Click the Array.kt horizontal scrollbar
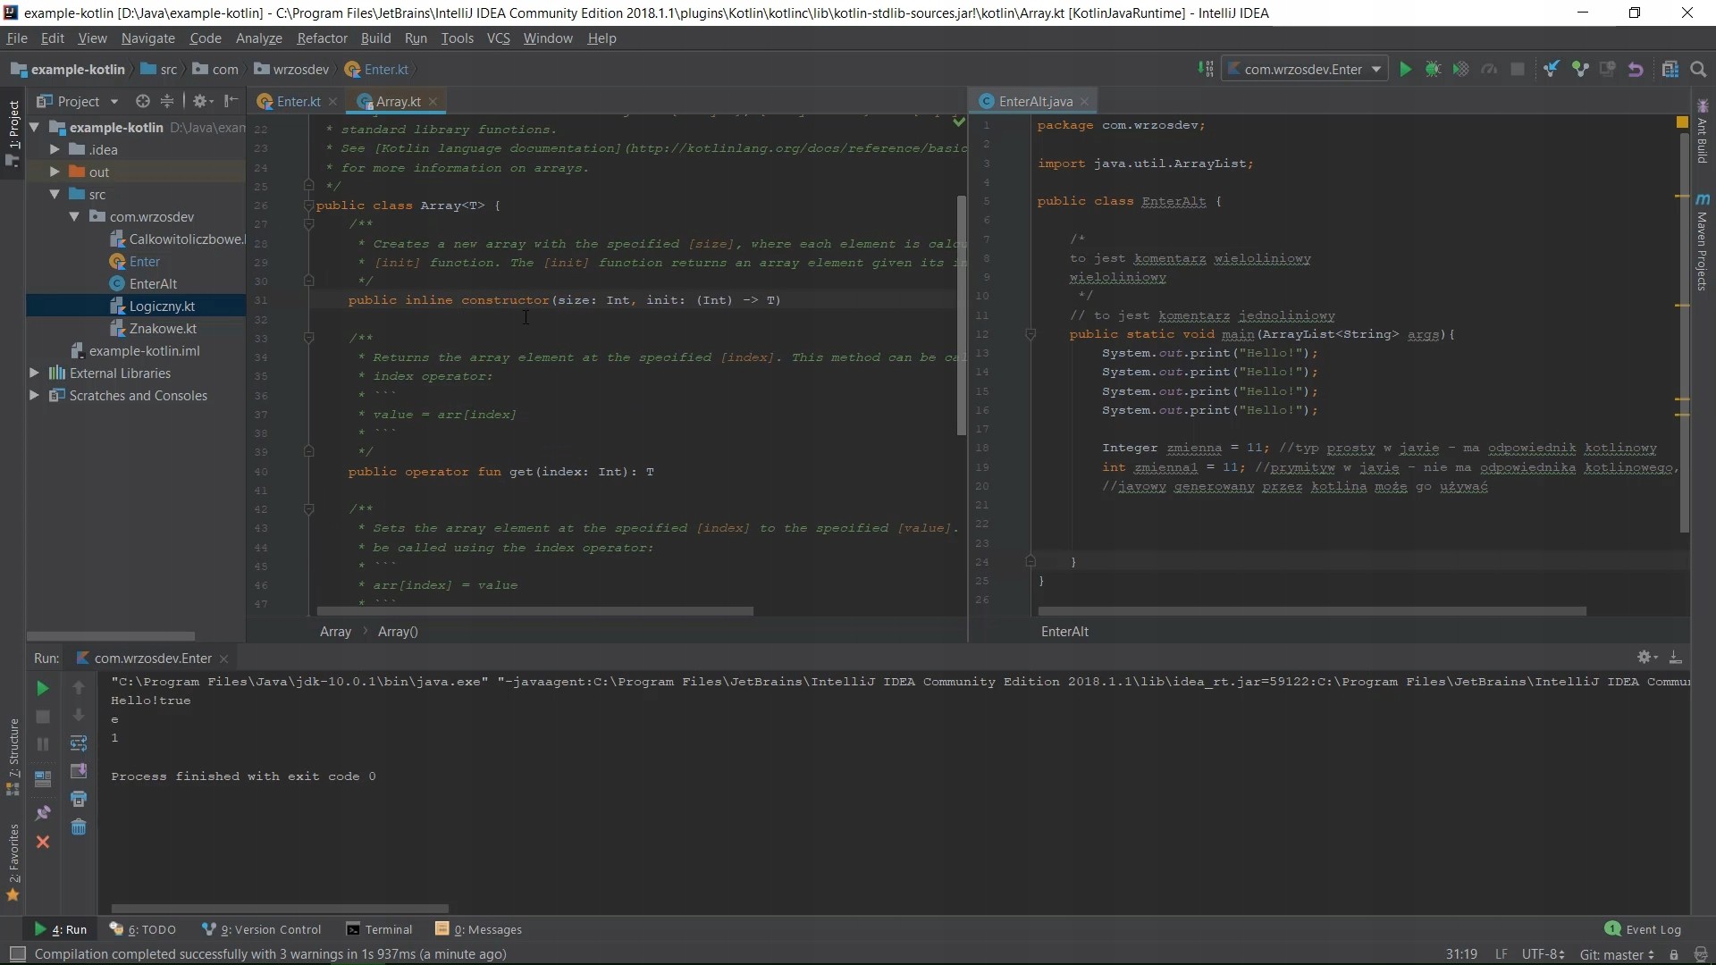Viewport: 1716px width, 965px height. click(x=534, y=612)
